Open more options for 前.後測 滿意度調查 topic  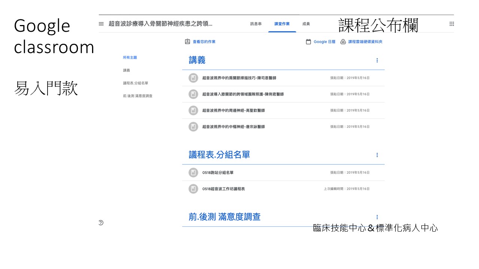click(377, 217)
